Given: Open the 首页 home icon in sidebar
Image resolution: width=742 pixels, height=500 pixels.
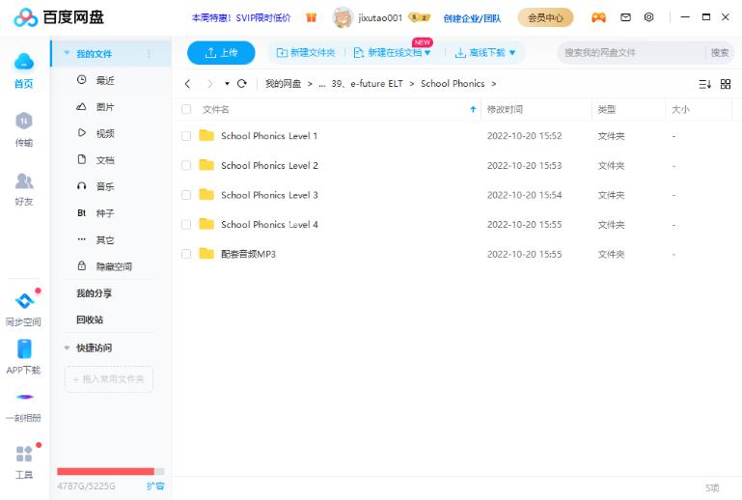Looking at the screenshot, I should point(24,70).
